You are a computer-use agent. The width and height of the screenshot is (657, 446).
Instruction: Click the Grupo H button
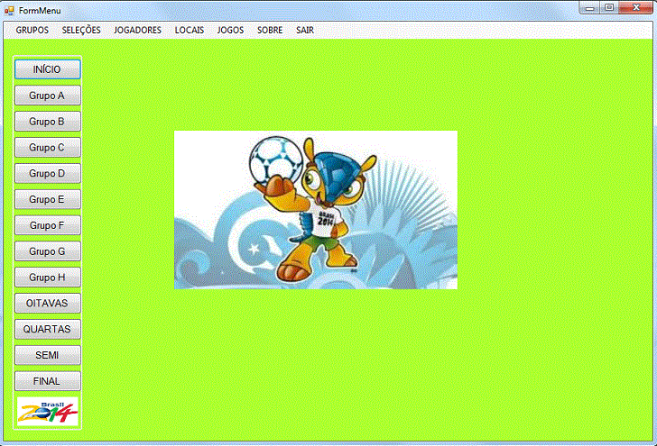click(x=47, y=277)
